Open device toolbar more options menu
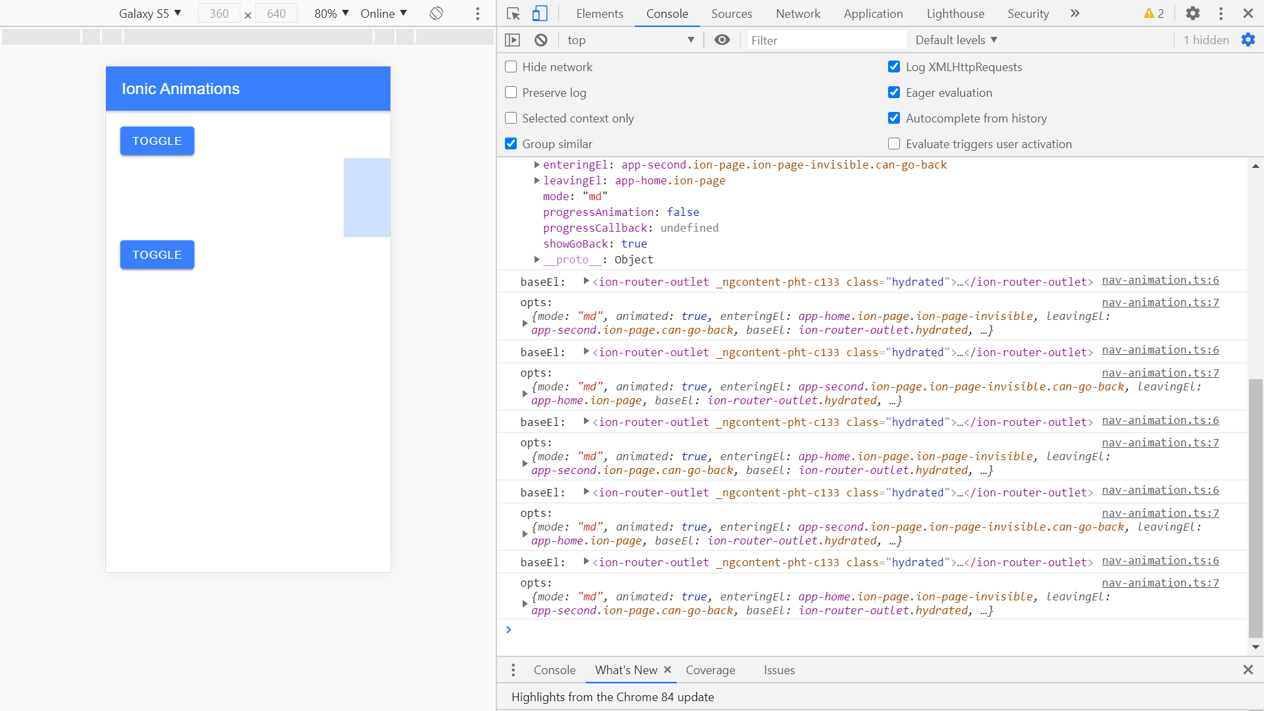1264x711 pixels. pyautogui.click(x=478, y=13)
